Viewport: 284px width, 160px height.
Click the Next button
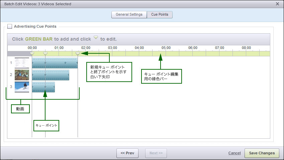tap(156, 153)
